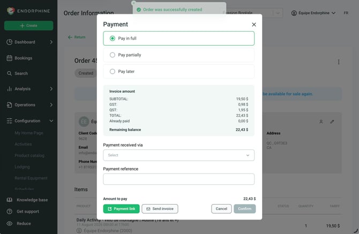
Task: Open the Bookings calendar icon
Action: click(x=10, y=58)
